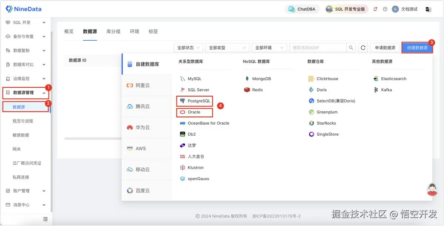Switch to the 数据源 tab

pyautogui.click(x=90, y=31)
